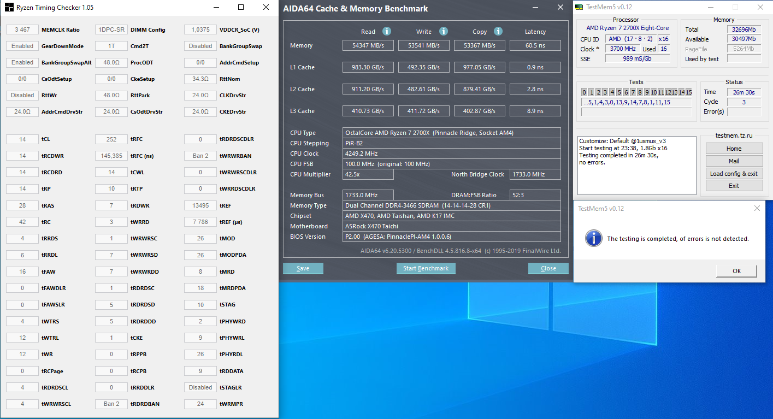Select the tWRMPR value field

tap(200, 404)
